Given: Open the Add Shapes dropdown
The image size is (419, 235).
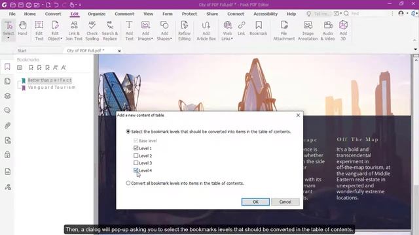Looking at the screenshot, I should (x=171, y=39).
